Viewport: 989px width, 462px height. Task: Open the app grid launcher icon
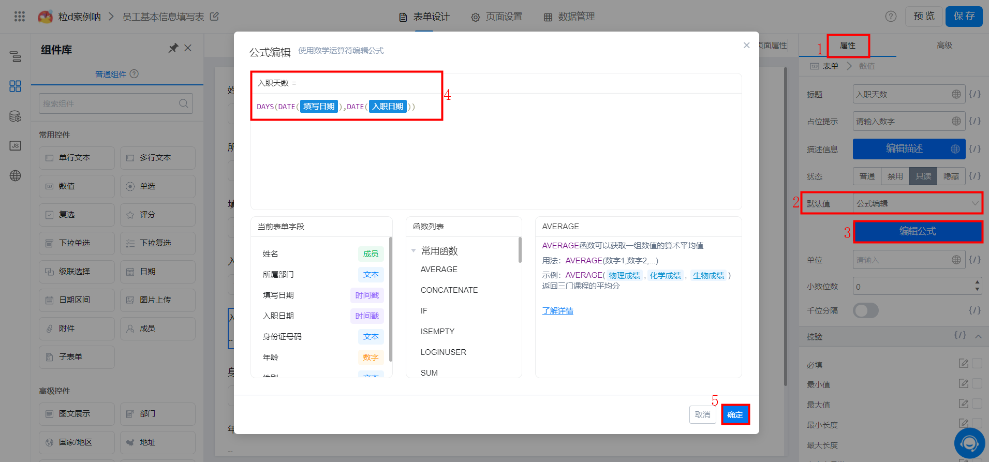(x=20, y=17)
